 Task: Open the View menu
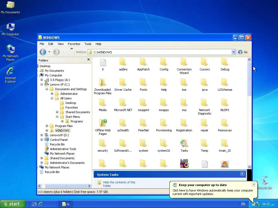61,44
